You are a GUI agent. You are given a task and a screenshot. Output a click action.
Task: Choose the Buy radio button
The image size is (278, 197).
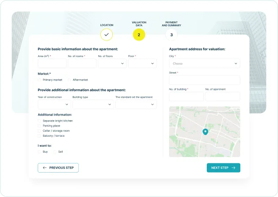pos(39,152)
